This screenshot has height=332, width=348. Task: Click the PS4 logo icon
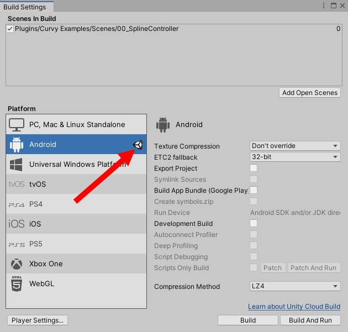tap(17, 204)
